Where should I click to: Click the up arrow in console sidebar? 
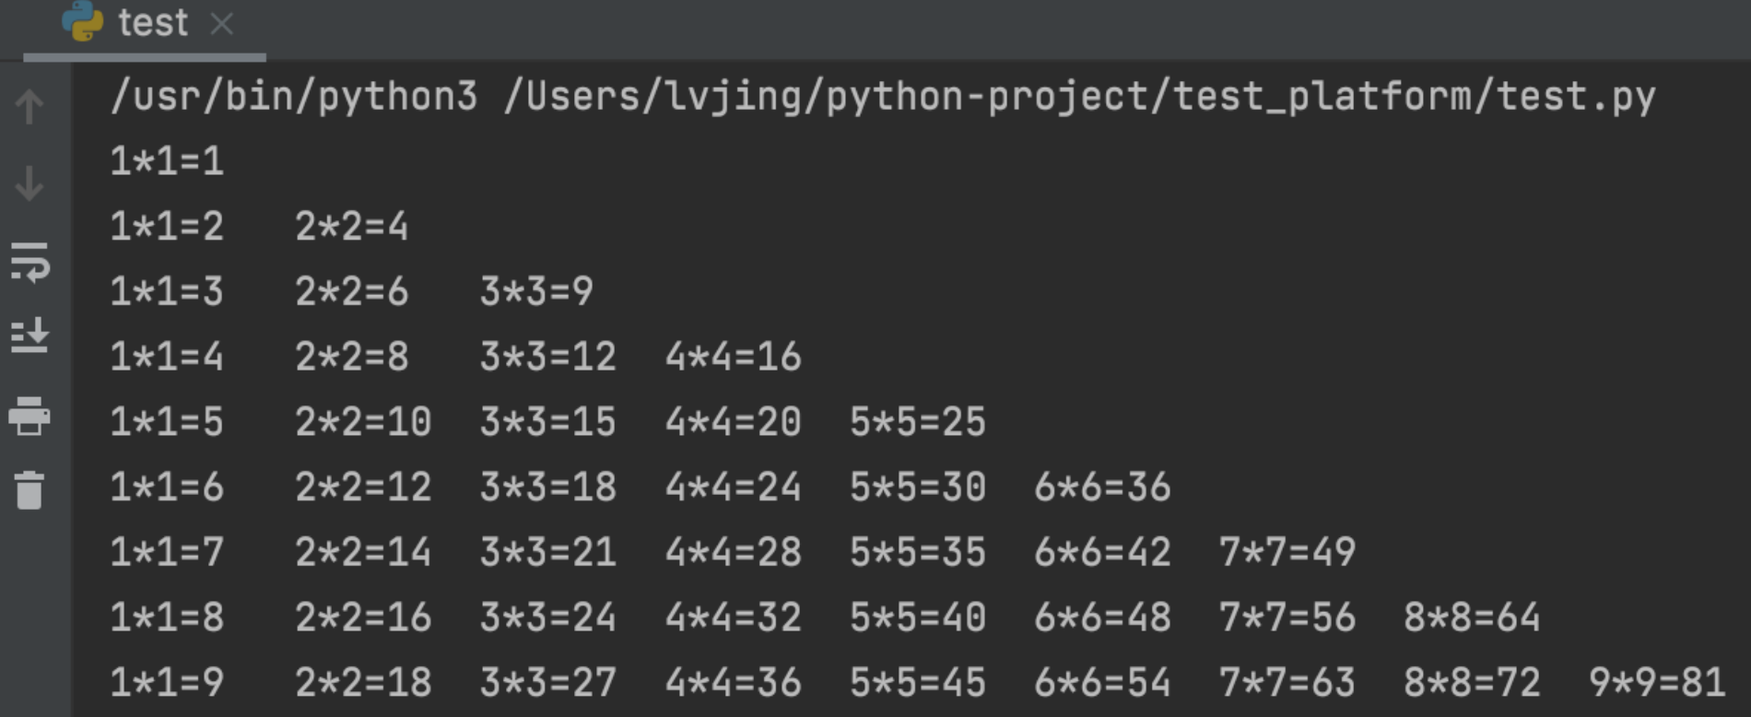[29, 106]
